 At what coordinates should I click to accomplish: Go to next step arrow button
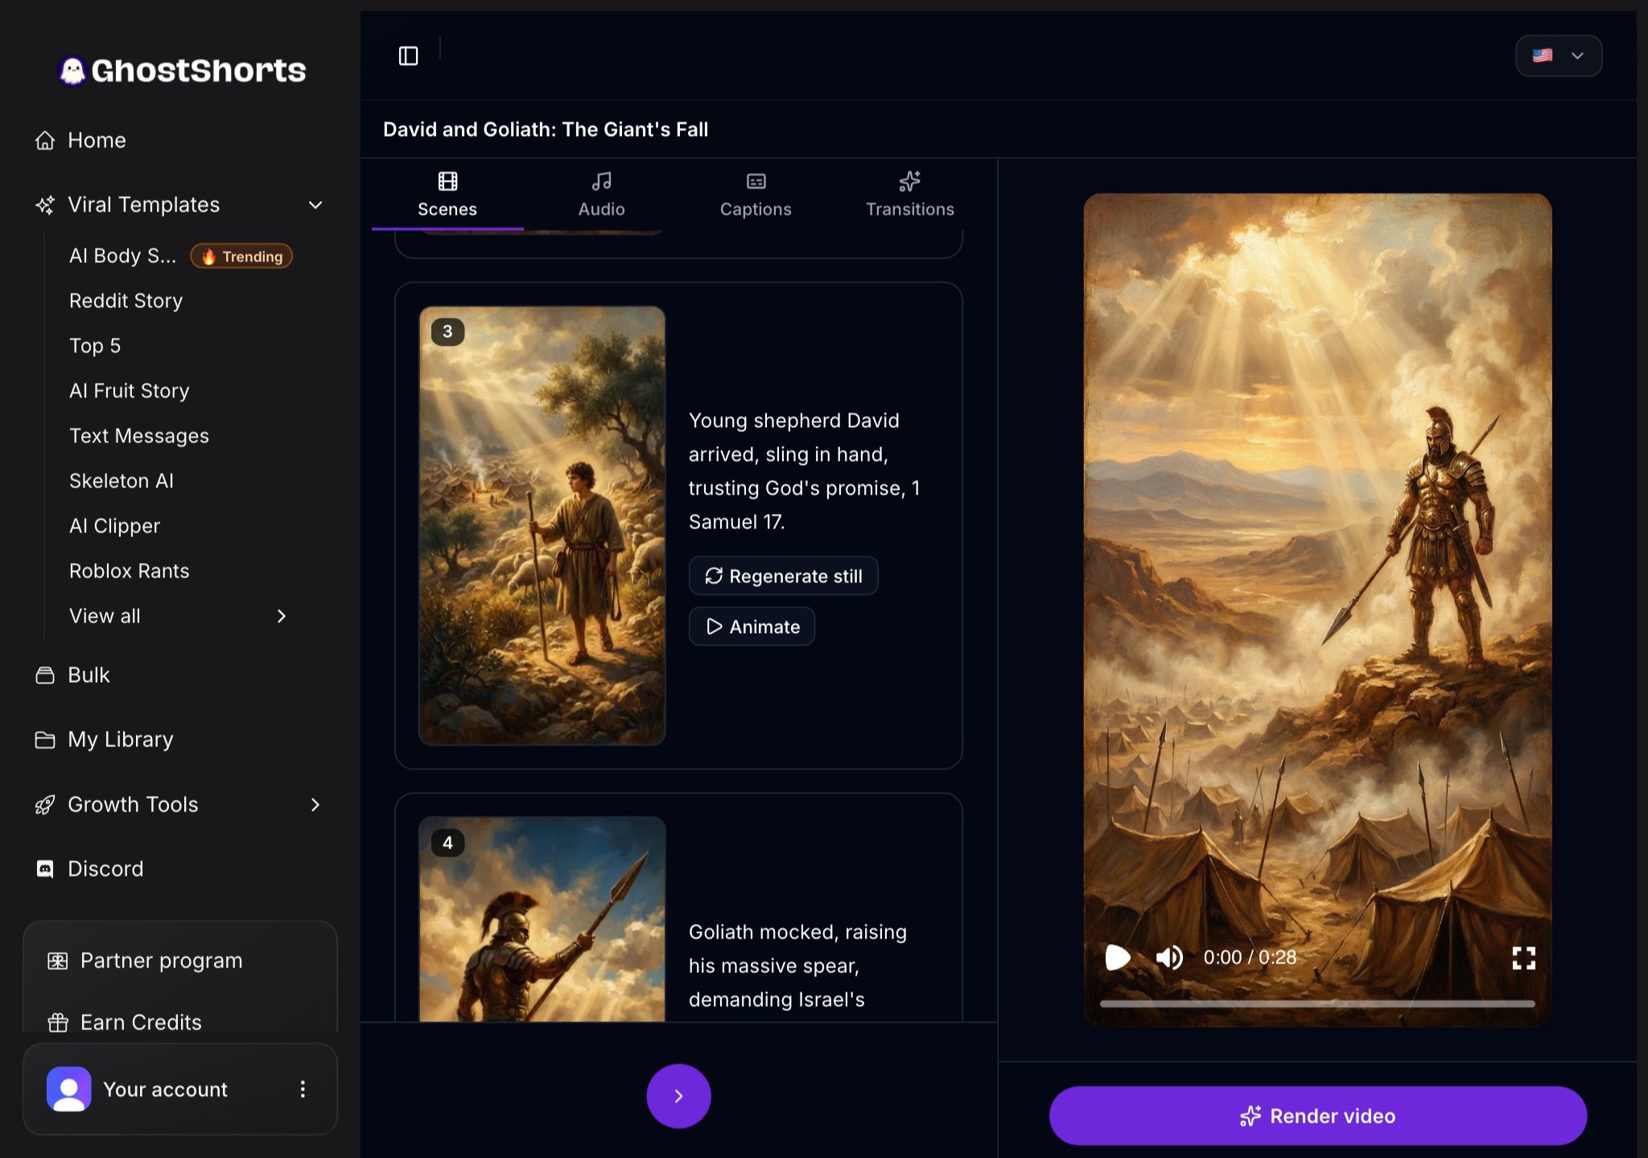point(678,1095)
